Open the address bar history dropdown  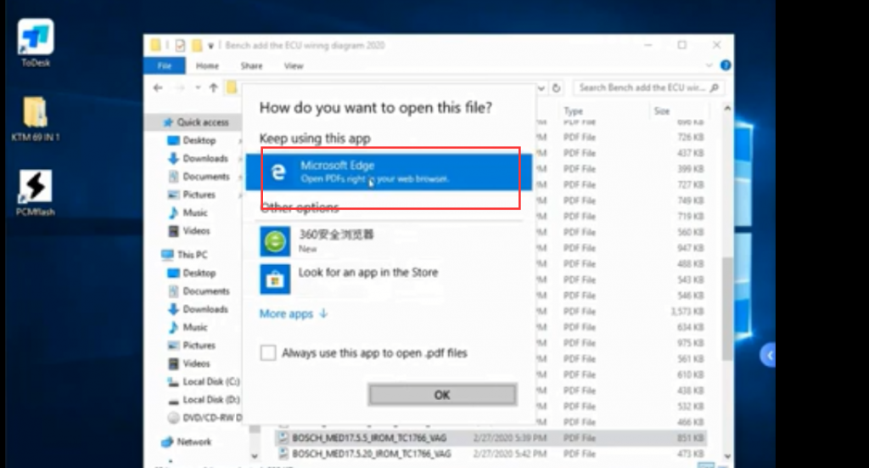pos(541,87)
